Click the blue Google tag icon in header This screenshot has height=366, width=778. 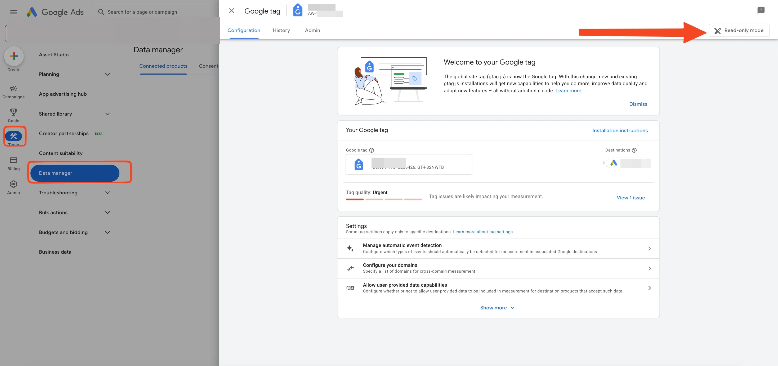(x=298, y=10)
